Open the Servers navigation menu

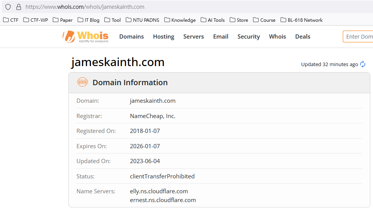pos(194,37)
